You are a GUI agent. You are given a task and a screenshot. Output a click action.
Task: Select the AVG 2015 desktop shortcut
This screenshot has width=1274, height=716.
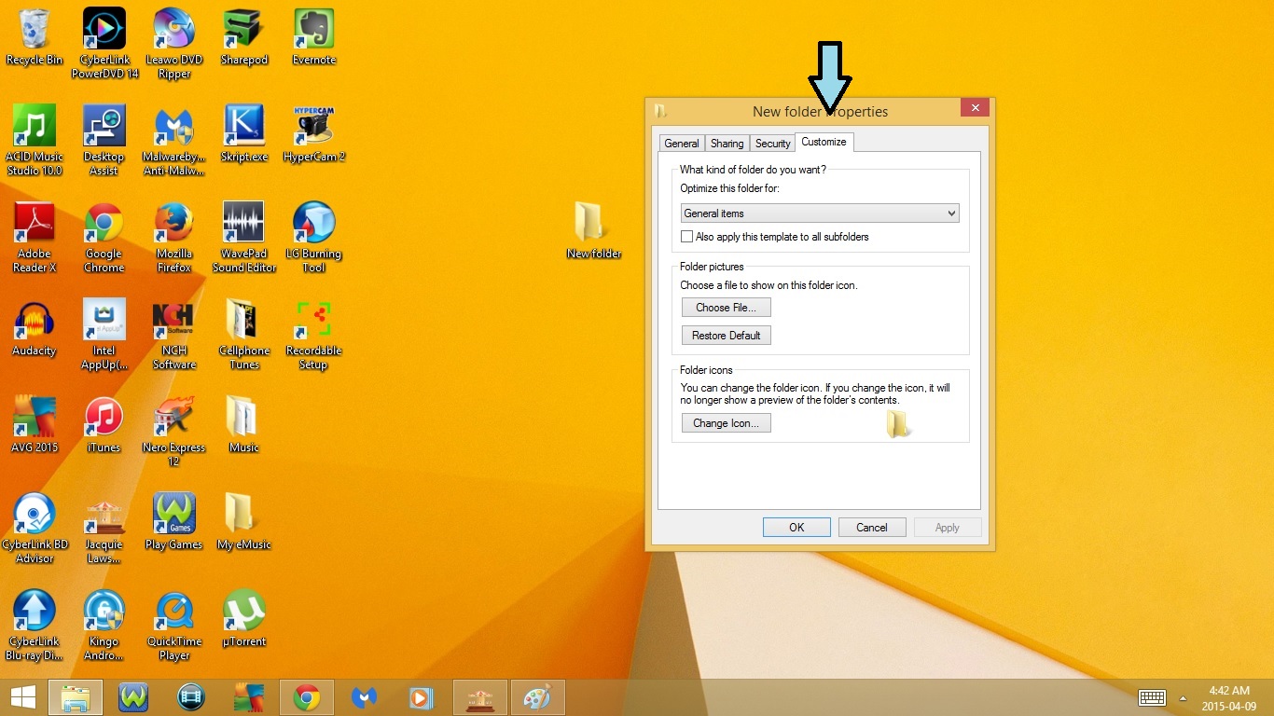pyautogui.click(x=35, y=424)
